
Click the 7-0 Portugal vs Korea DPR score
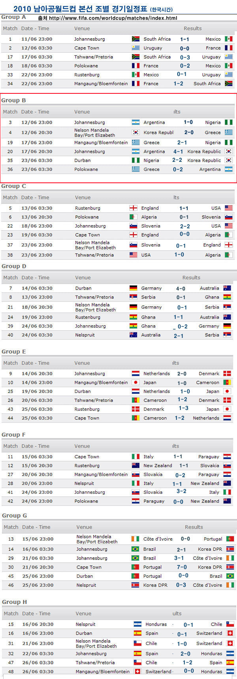(182, 567)
